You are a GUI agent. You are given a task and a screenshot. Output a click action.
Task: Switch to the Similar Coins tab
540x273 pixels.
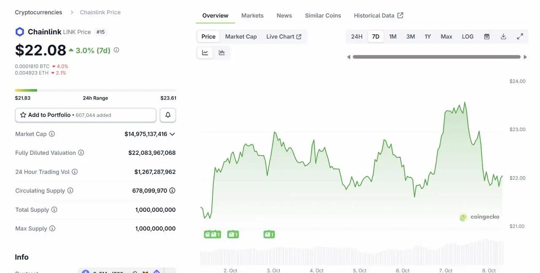coord(323,16)
